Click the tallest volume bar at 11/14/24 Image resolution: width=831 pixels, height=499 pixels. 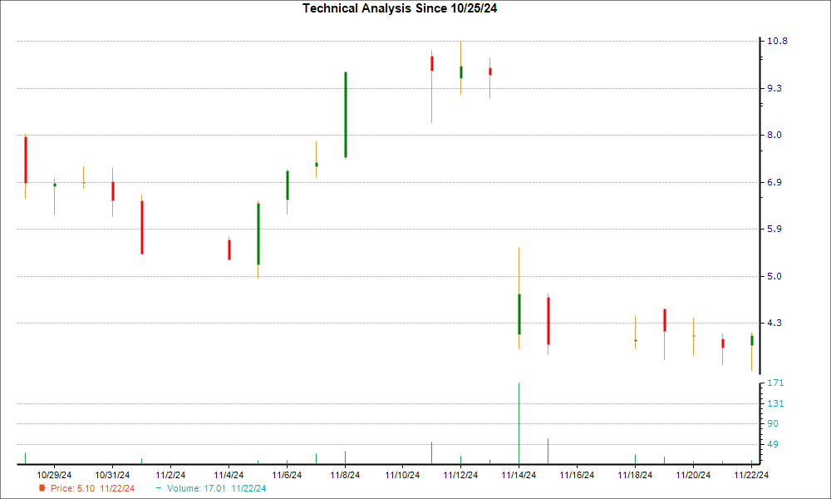click(x=519, y=422)
